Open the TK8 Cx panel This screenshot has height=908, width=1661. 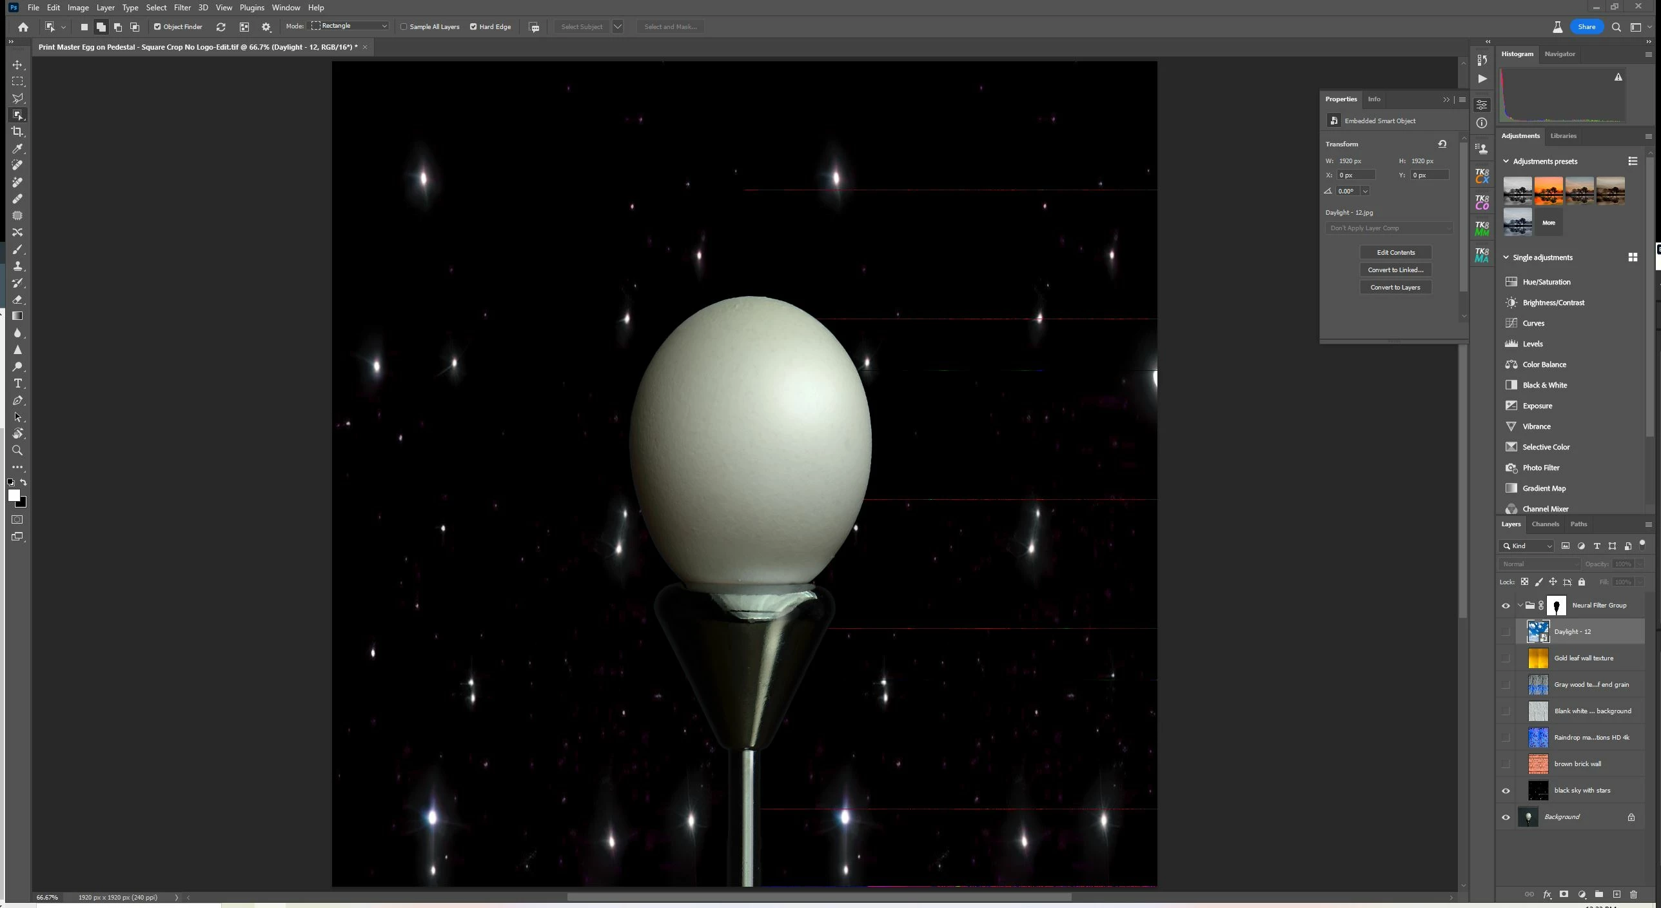[x=1482, y=175]
